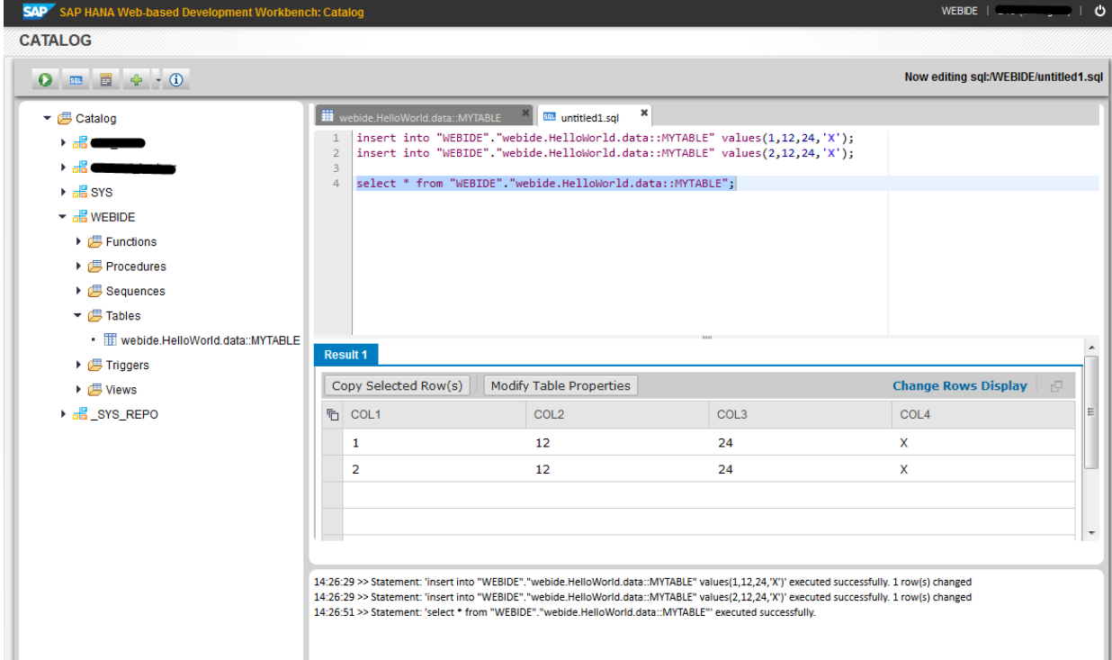
Task: Open a new SQL console via the SQL icon
Action: (x=76, y=77)
